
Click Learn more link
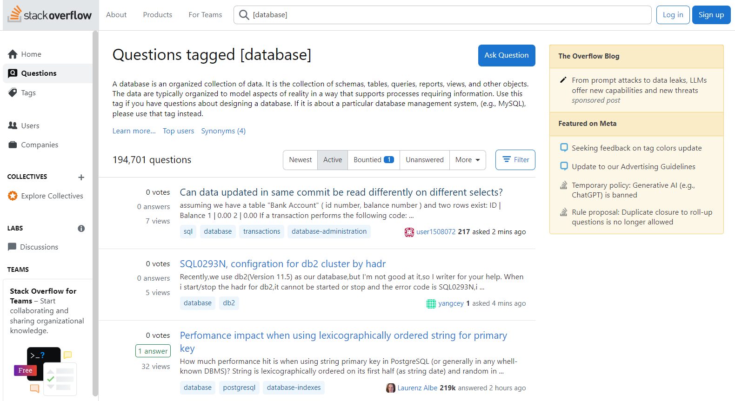point(134,131)
